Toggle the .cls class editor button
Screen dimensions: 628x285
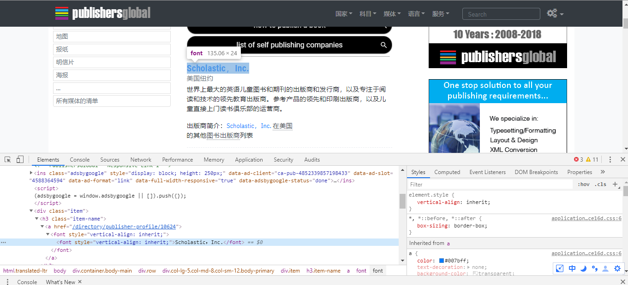pyautogui.click(x=601, y=184)
